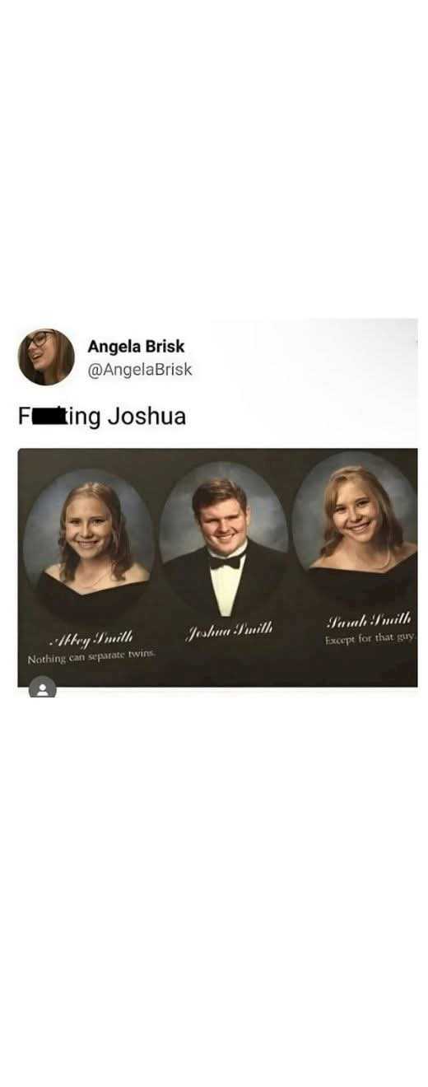428x1087 pixels.
Task: Open Angela Brisk's round profile avatar
Action: 46,357
